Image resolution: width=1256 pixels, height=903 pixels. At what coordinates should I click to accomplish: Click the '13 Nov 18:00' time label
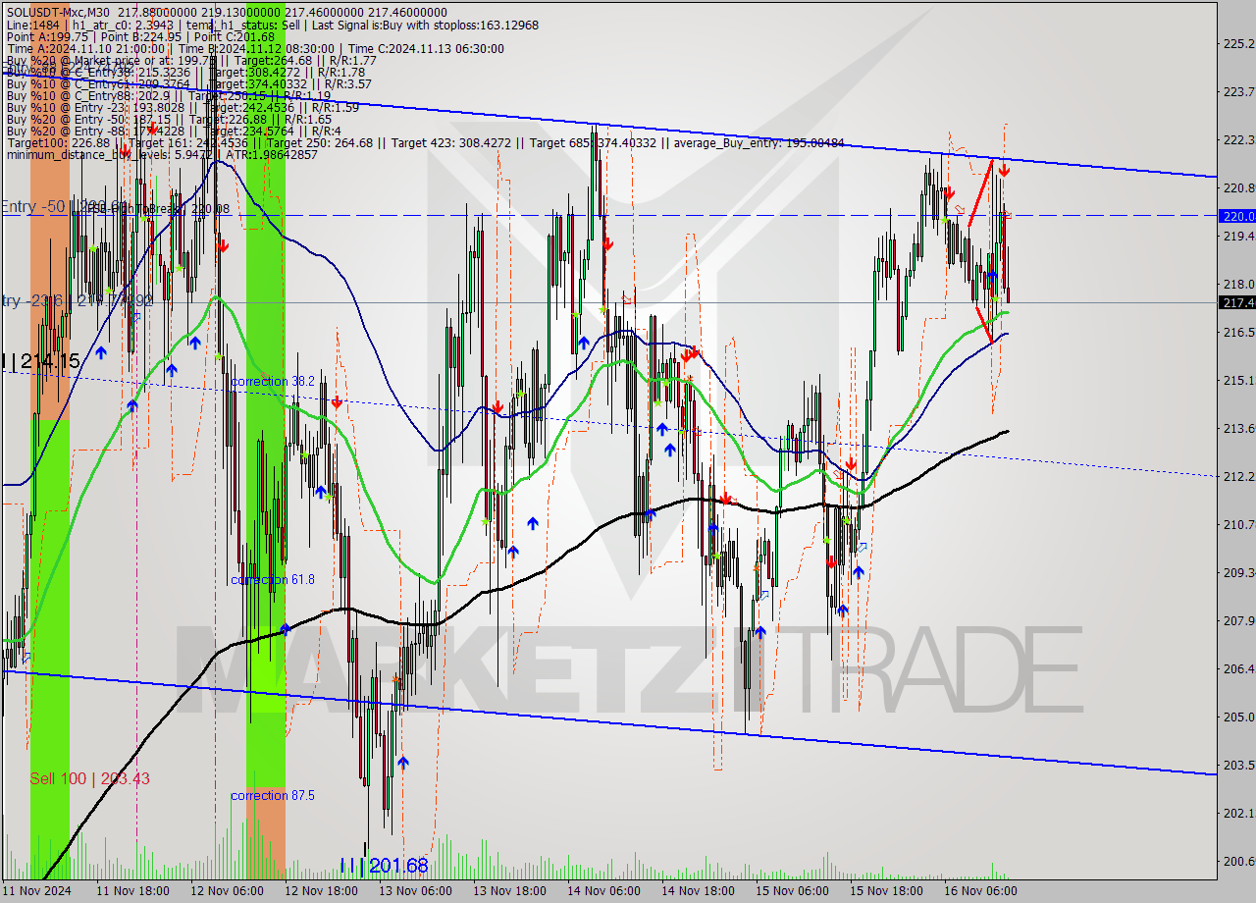pos(509,891)
